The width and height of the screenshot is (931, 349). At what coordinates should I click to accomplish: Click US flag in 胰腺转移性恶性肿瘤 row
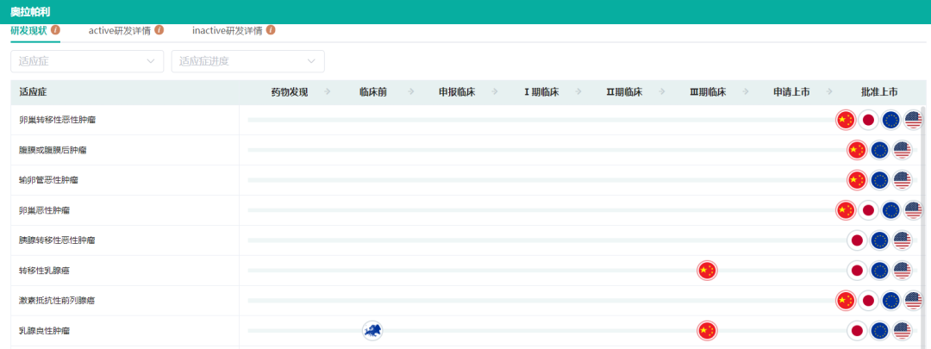902,240
